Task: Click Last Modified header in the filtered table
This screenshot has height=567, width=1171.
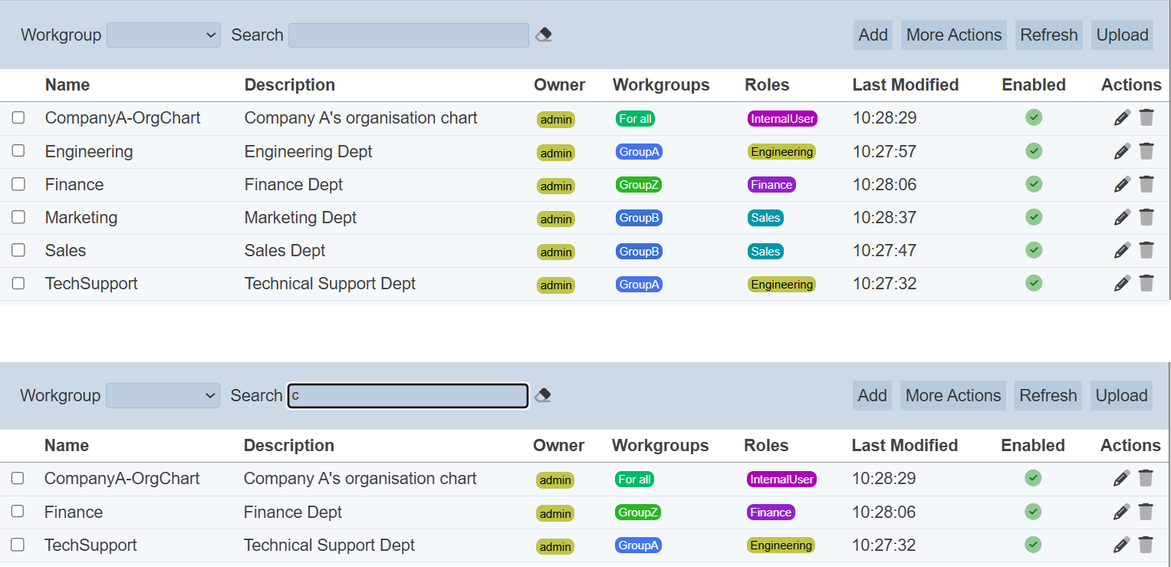Action: [x=904, y=445]
